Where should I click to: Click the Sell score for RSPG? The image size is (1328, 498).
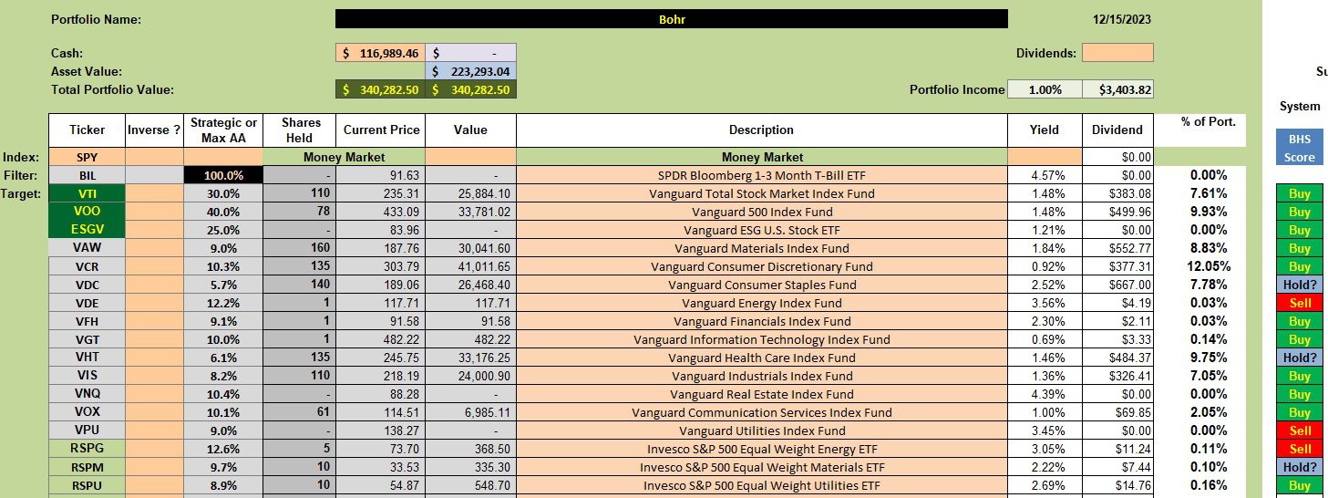[1300, 449]
